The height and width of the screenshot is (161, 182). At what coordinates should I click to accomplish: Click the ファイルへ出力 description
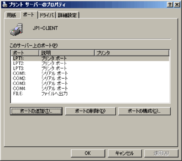pyautogui.click(x=54, y=93)
